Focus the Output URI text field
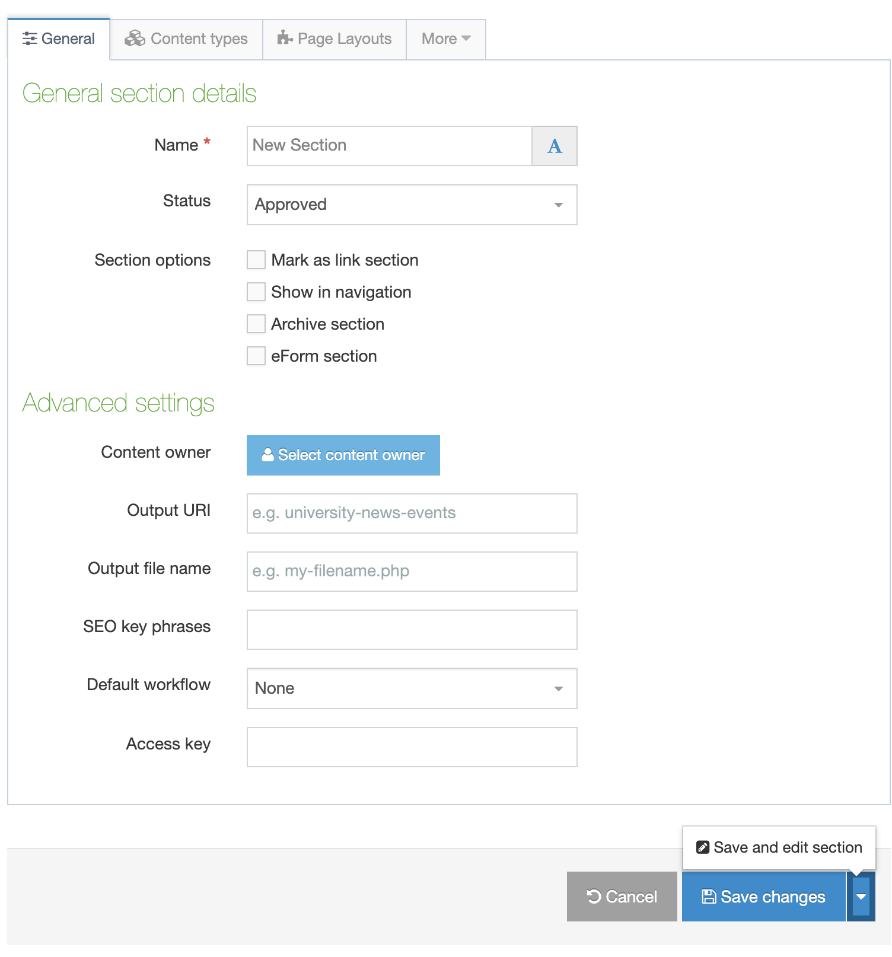The height and width of the screenshot is (957, 892). coord(412,513)
